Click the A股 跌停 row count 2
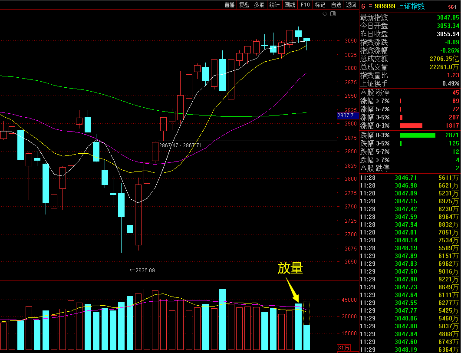461x353 pixels. click(x=457, y=168)
